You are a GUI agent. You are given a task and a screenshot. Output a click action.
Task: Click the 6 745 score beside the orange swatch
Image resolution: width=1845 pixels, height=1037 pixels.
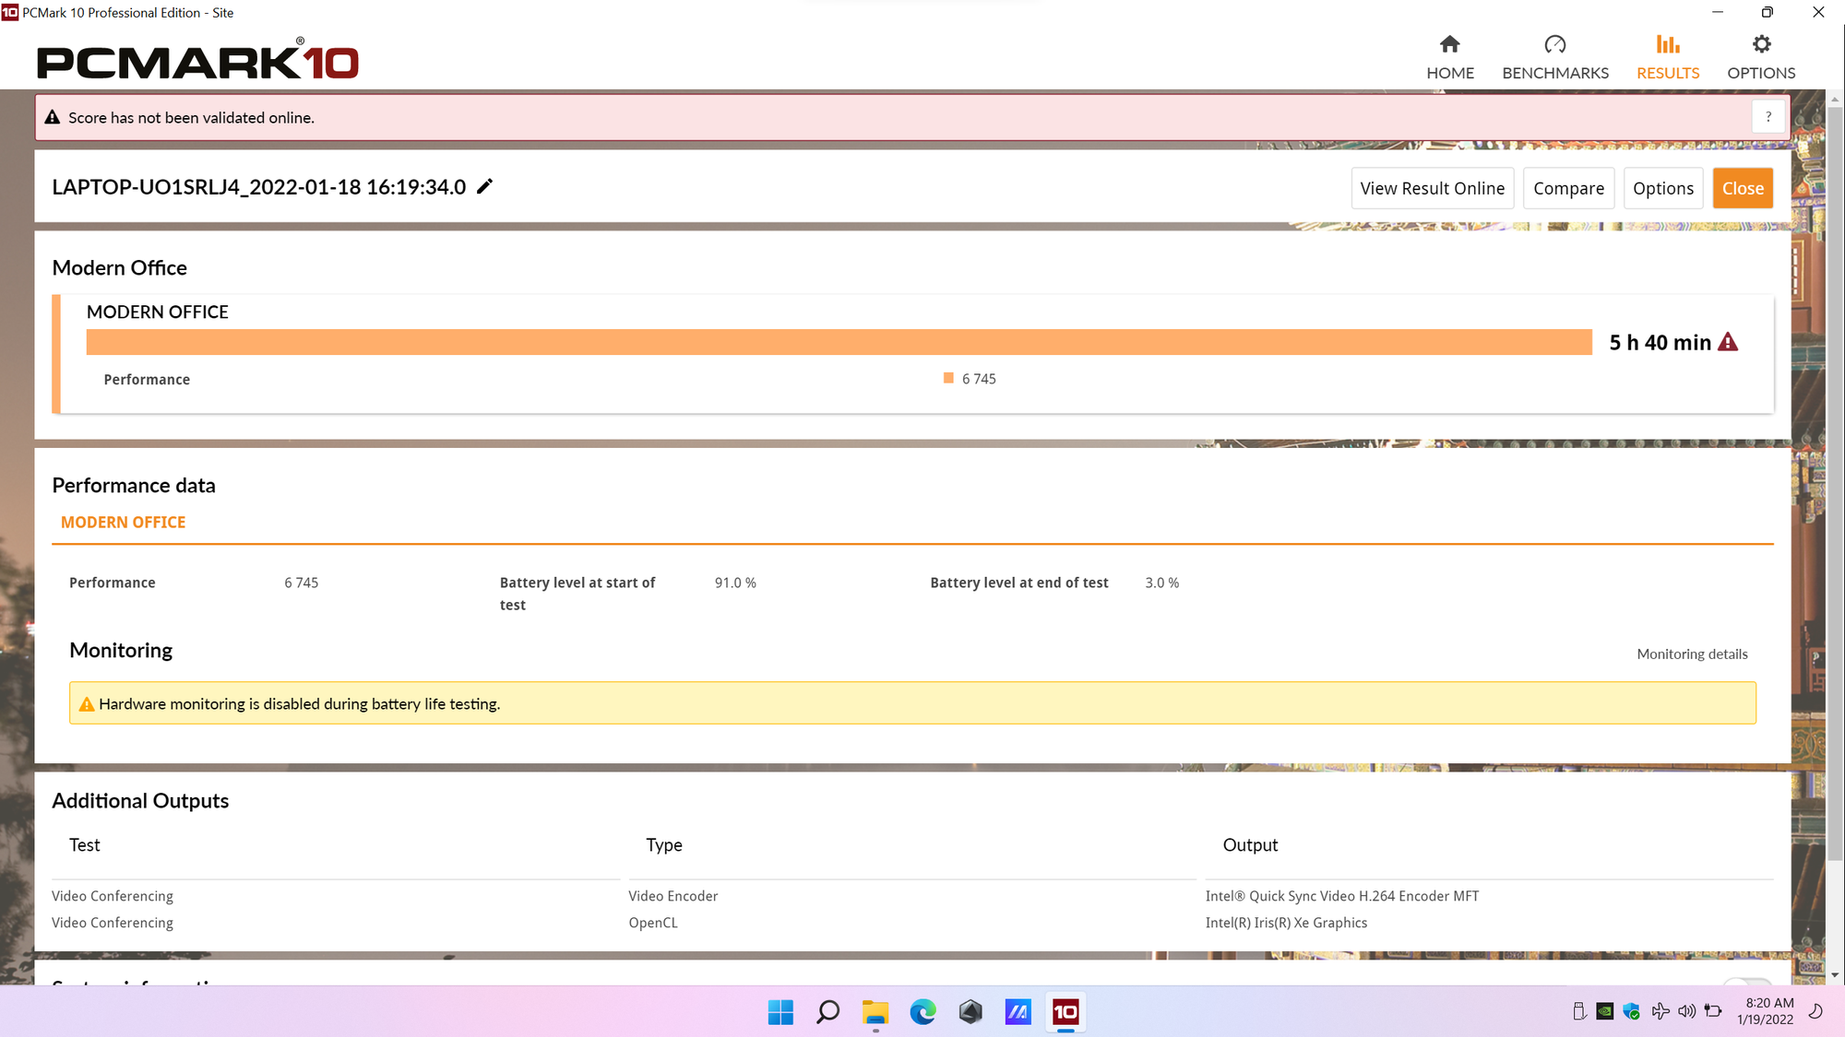click(x=979, y=379)
